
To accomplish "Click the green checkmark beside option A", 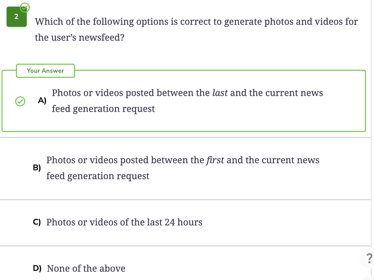I will pos(20,101).
